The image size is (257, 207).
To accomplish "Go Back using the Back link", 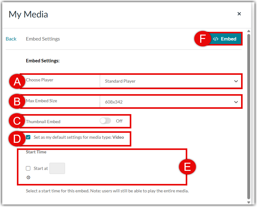I will click(11, 39).
